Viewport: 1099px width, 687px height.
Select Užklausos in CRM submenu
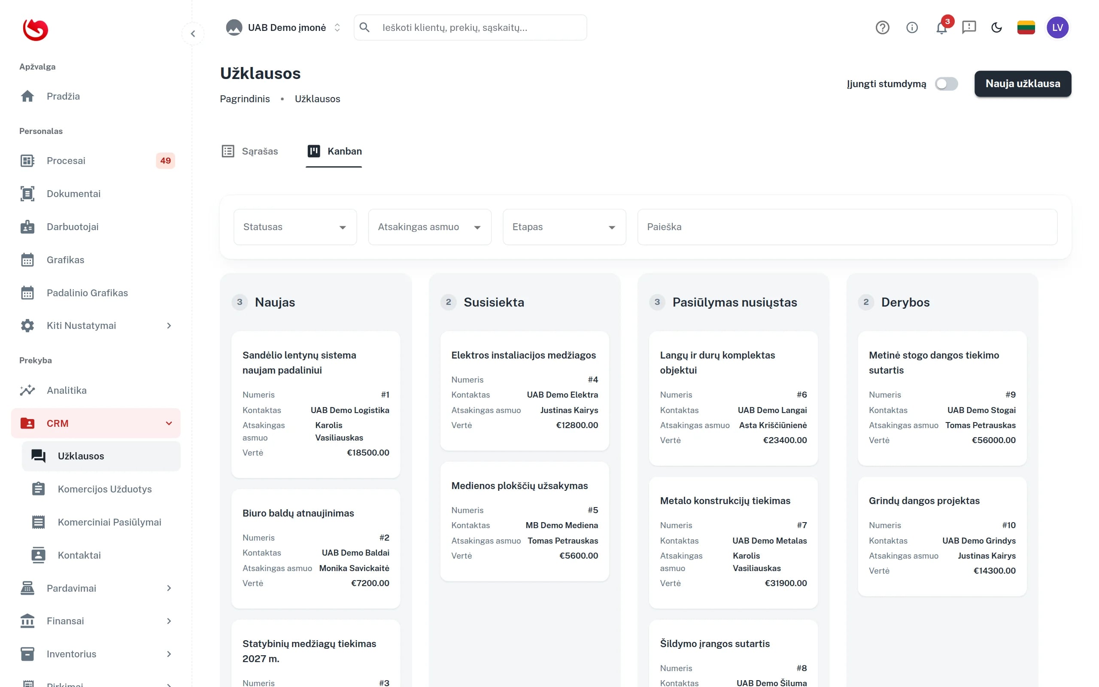[101, 456]
